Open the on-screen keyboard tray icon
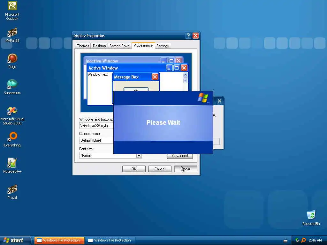 [x=285, y=241]
